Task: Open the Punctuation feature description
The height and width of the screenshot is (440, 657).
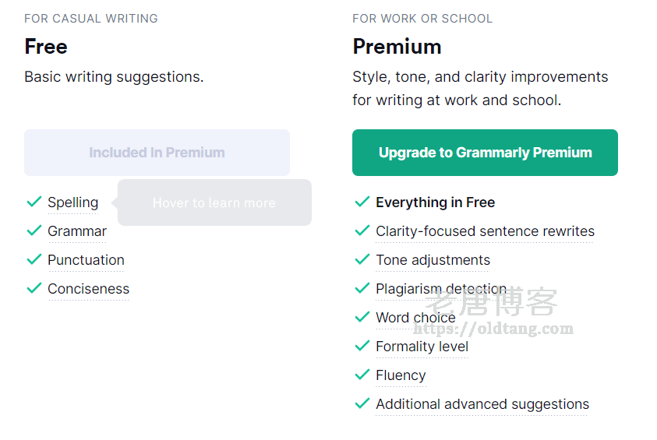Action: tap(86, 260)
